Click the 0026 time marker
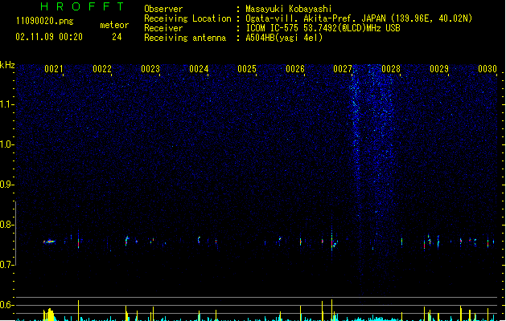The width and height of the screenshot is (506, 321). pyautogui.click(x=295, y=69)
